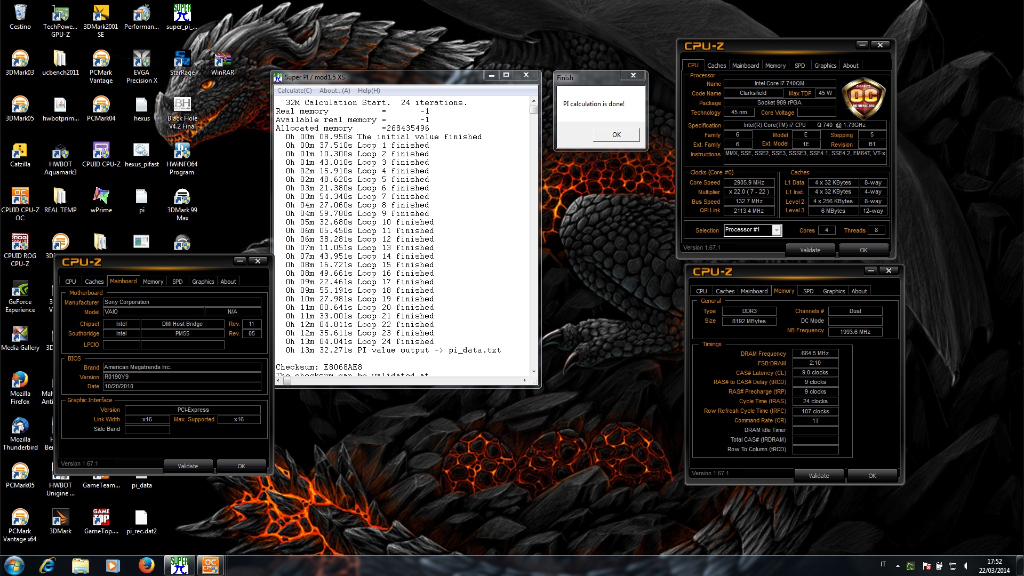Launch super_pi desktop shortcut
The width and height of the screenshot is (1024, 576).
point(182,17)
